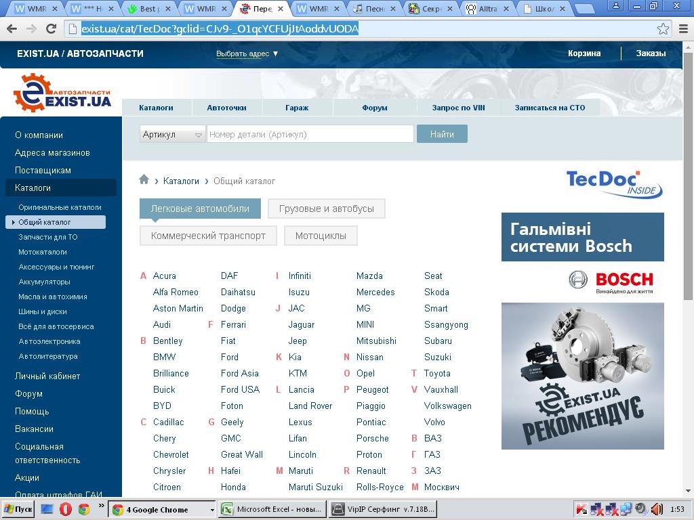The height and width of the screenshot is (520, 694).
Task: Open the Toyota brand link
Action: click(x=437, y=373)
